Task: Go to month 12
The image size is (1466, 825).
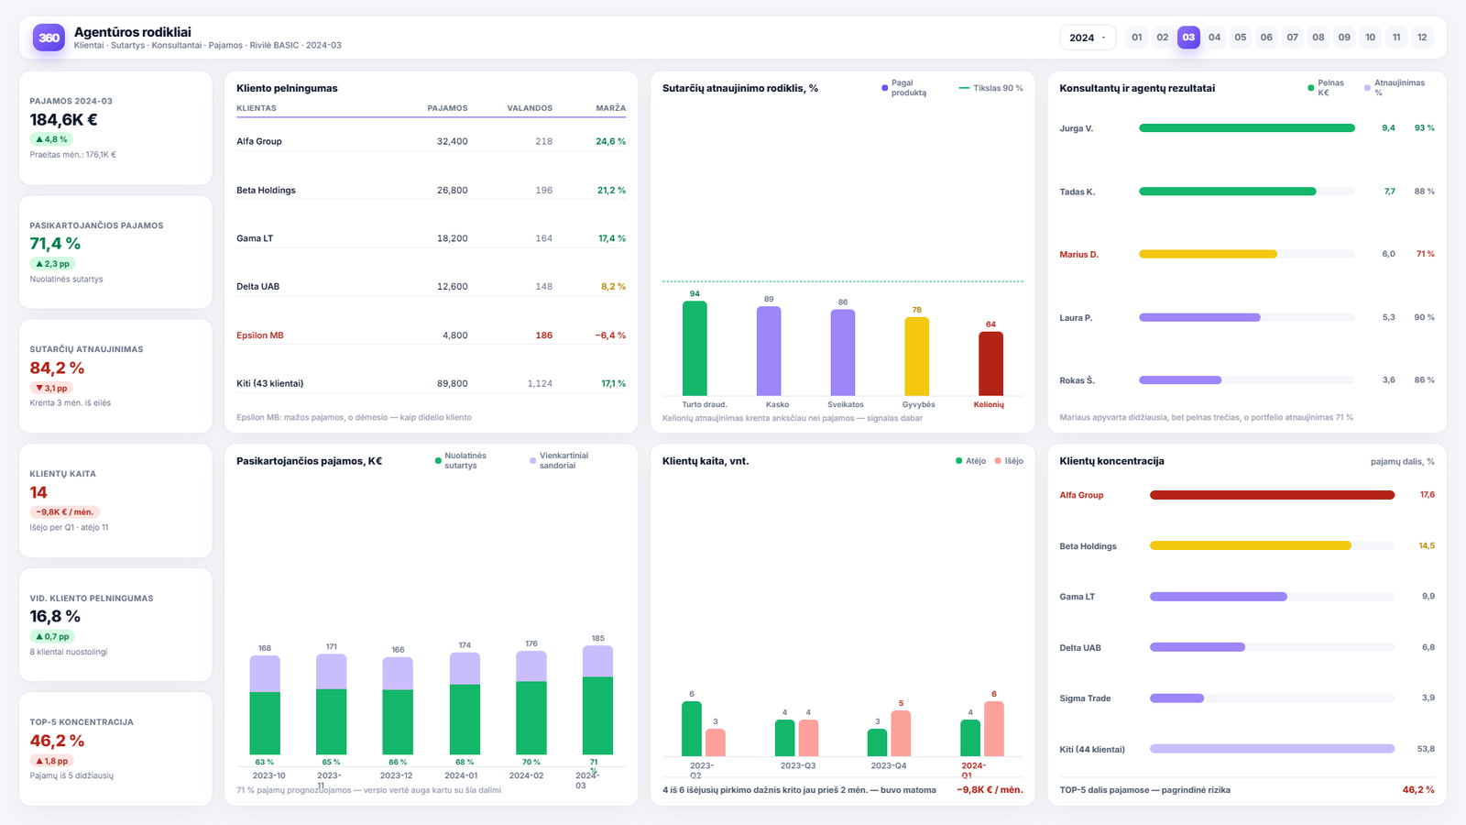Action: pyautogui.click(x=1422, y=38)
